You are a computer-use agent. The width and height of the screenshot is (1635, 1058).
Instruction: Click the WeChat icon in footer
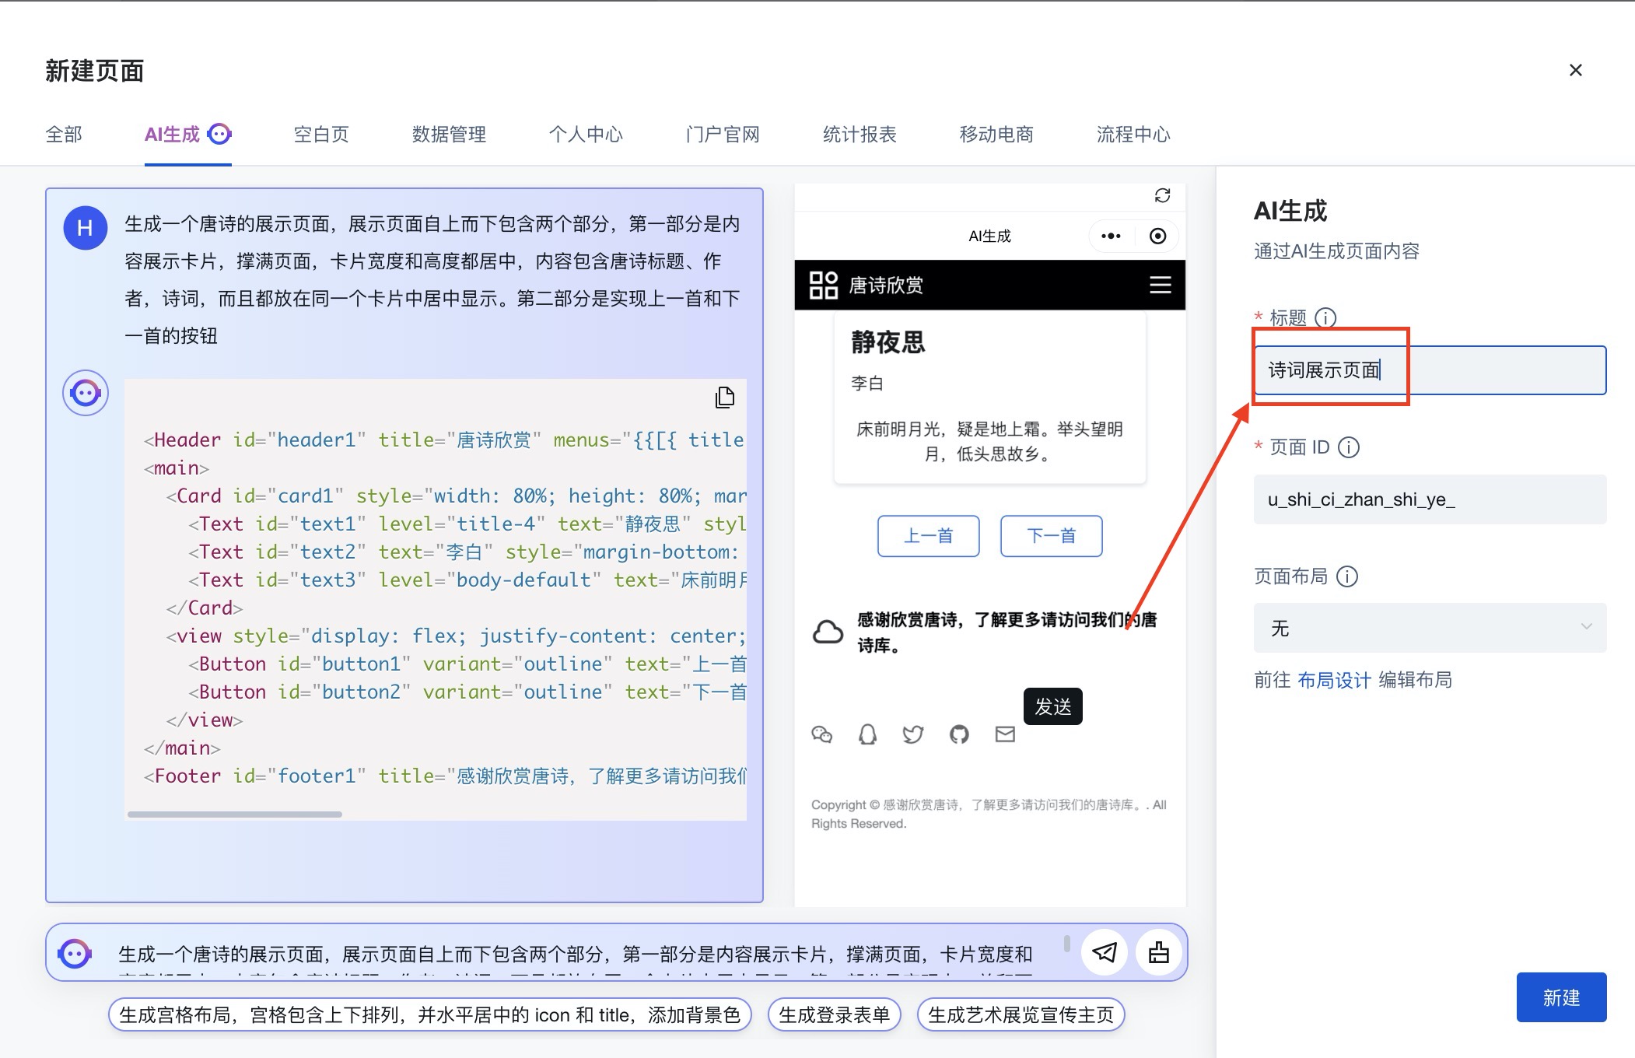point(821,734)
